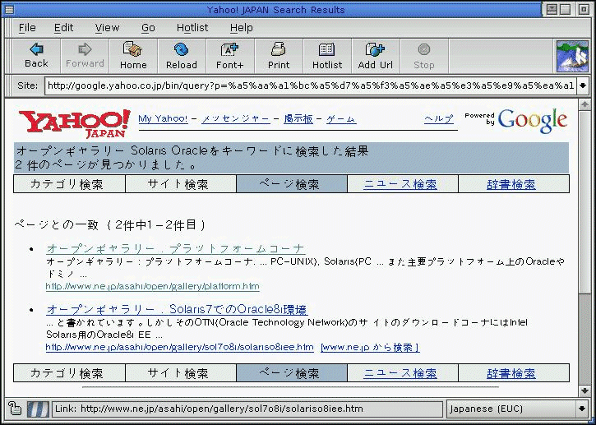
Task: Select the bottom カテゴリ検索 tab
Action: click(x=69, y=373)
